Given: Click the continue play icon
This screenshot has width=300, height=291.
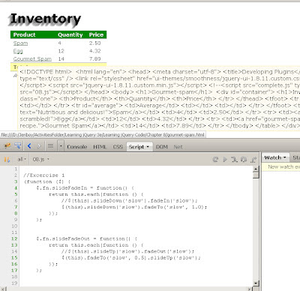Looking at the screenshot, I should pyautogui.click(x=225, y=159).
